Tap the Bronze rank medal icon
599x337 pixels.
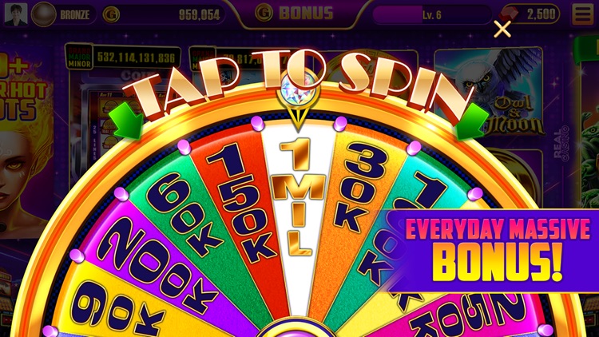click(44, 14)
